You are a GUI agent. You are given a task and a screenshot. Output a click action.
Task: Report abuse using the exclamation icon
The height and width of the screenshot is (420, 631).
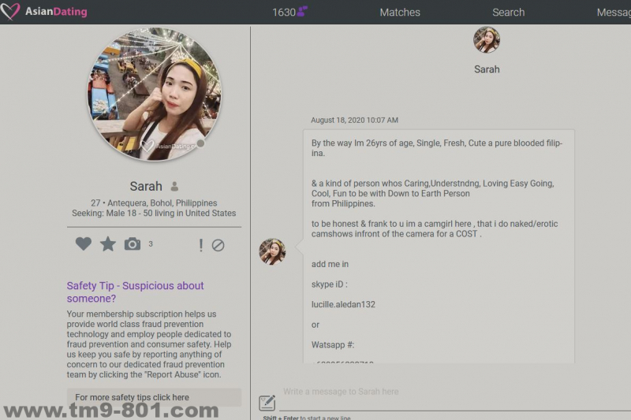pyautogui.click(x=200, y=245)
